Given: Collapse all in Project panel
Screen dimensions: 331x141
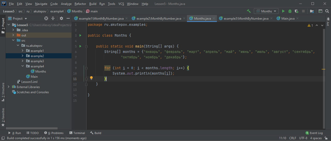Looking at the screenshot, I should point(53,18).
